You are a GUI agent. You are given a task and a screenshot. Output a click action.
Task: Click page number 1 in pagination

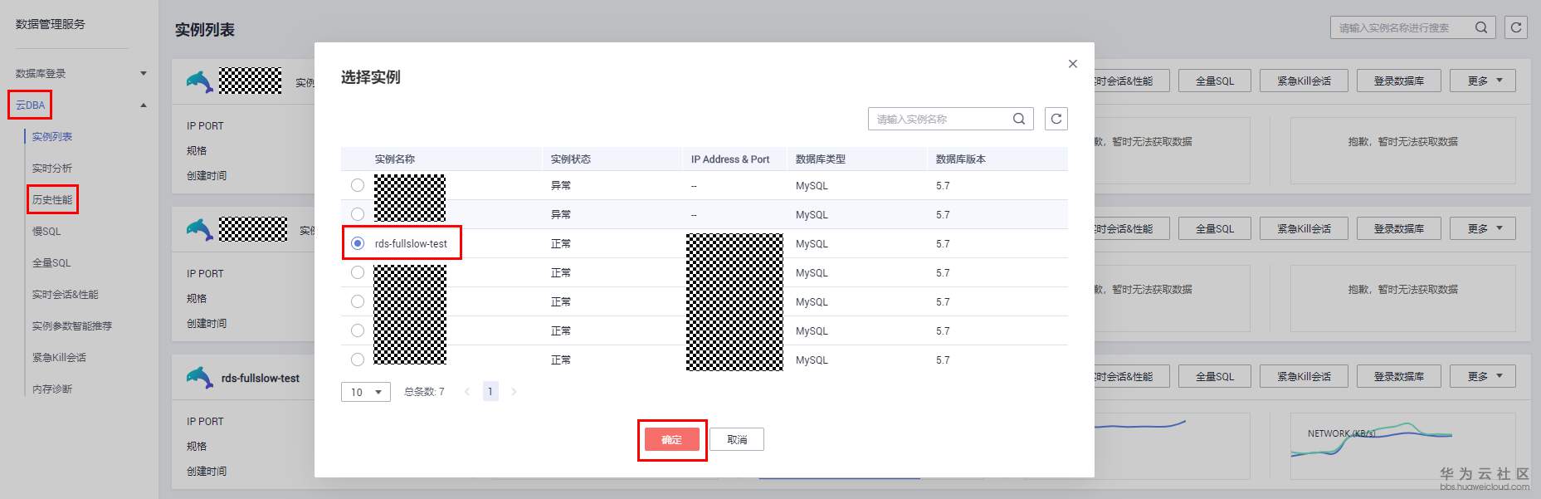click(x=490, y=392)
